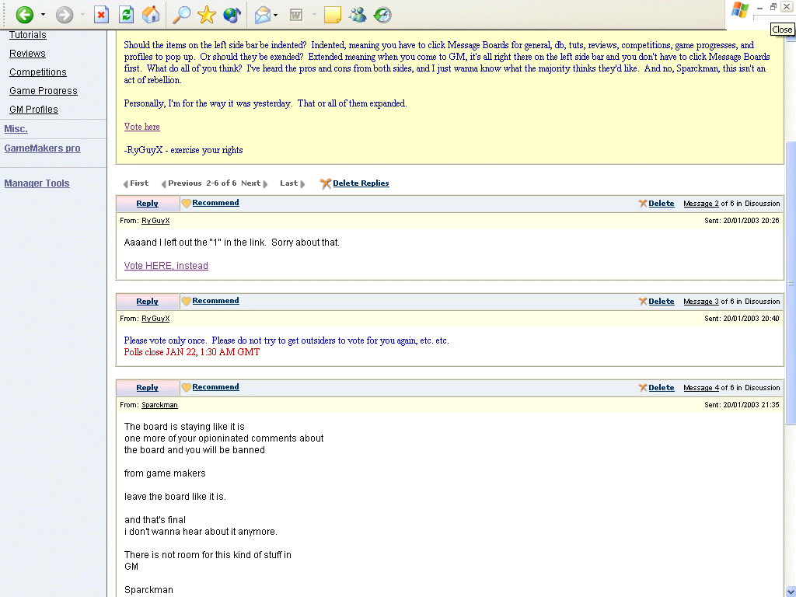Open Messenger with the two people icon
This screenshot has width=796, height=597.
click(x=358, y=15)
